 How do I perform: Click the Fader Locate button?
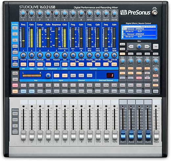click(15, 132)
